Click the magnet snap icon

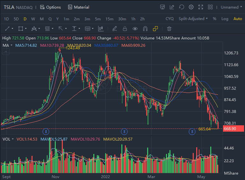pos(145,29)
